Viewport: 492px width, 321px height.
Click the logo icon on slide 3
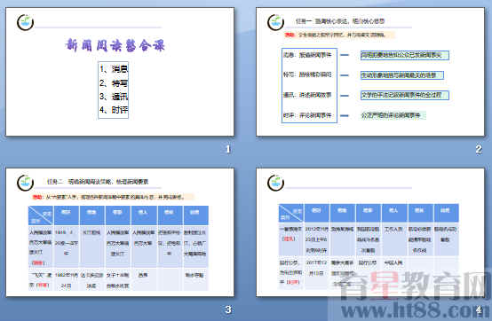point(25,183)
